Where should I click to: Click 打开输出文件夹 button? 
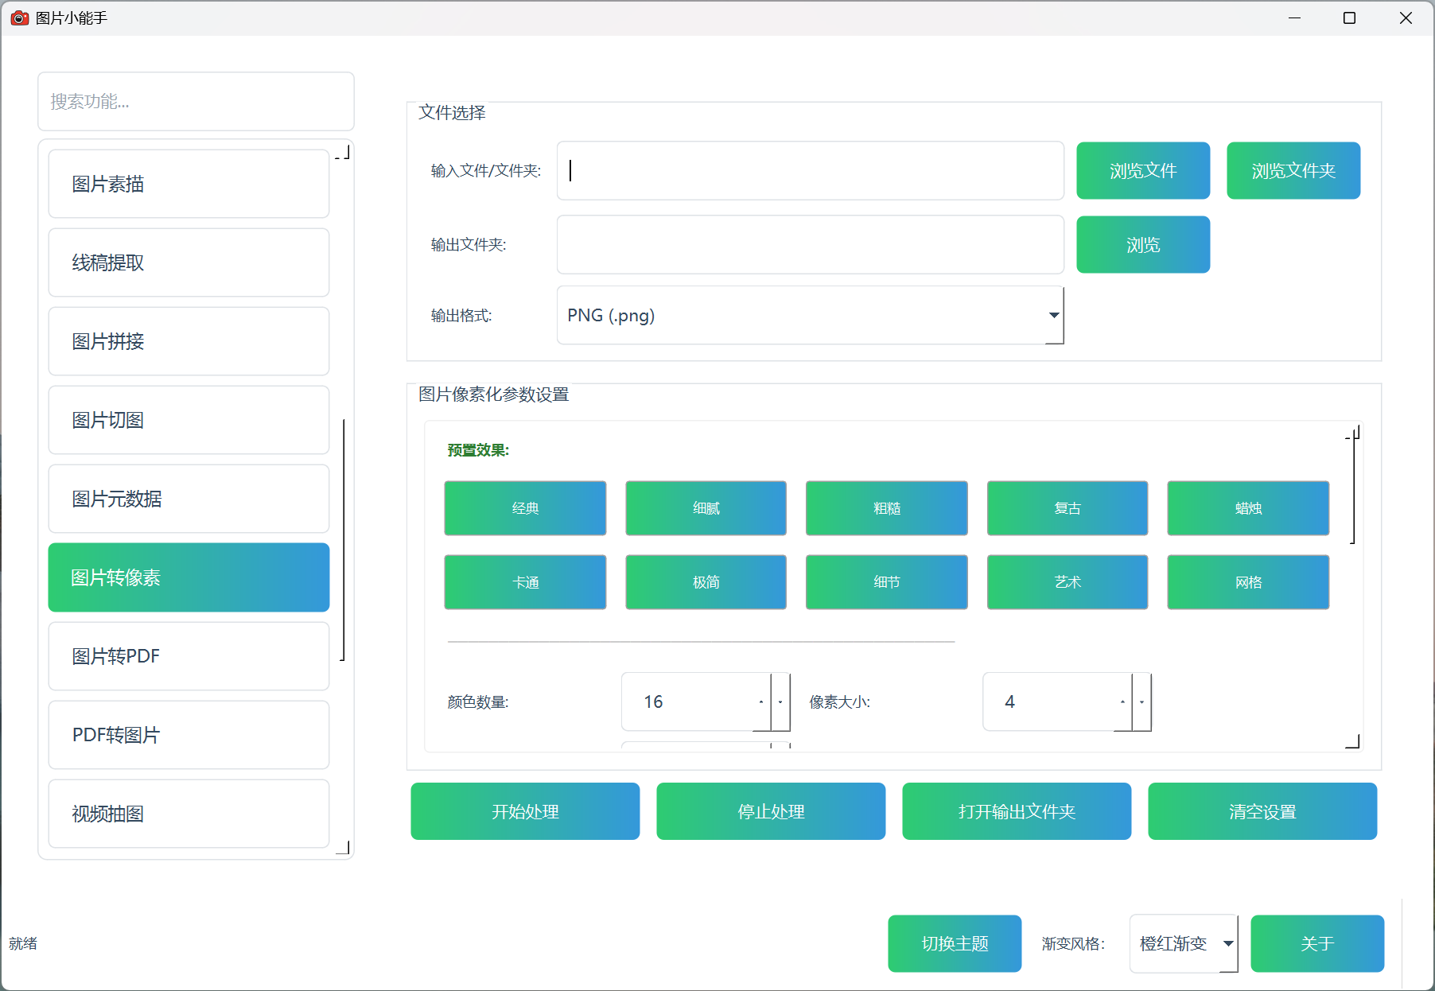1016,811
